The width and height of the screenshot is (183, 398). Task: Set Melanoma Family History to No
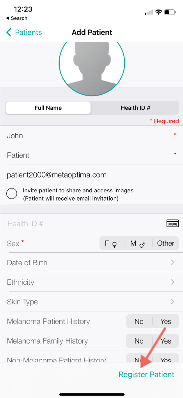139,341
